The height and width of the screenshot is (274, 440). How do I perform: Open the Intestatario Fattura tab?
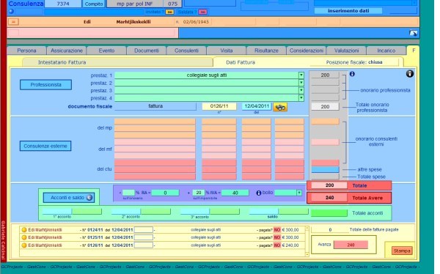tap(62, 62)
